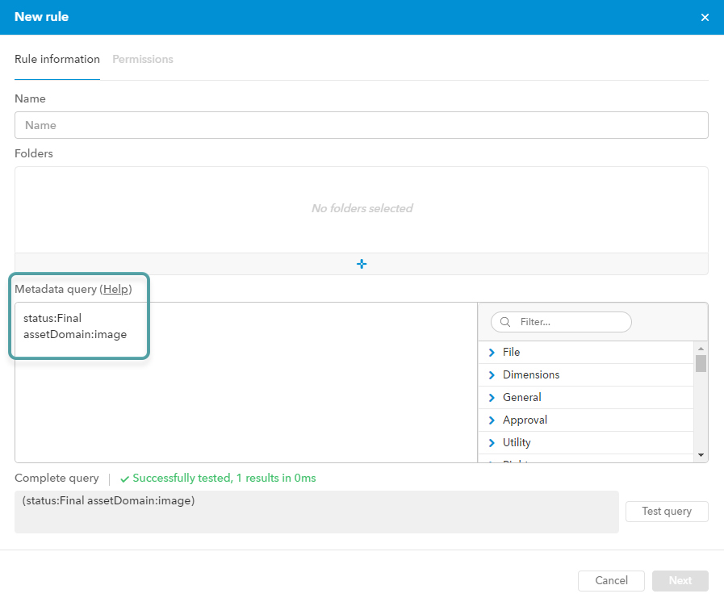
Task: Expand the Approval metadata group
Action: (x=492, y=420)
